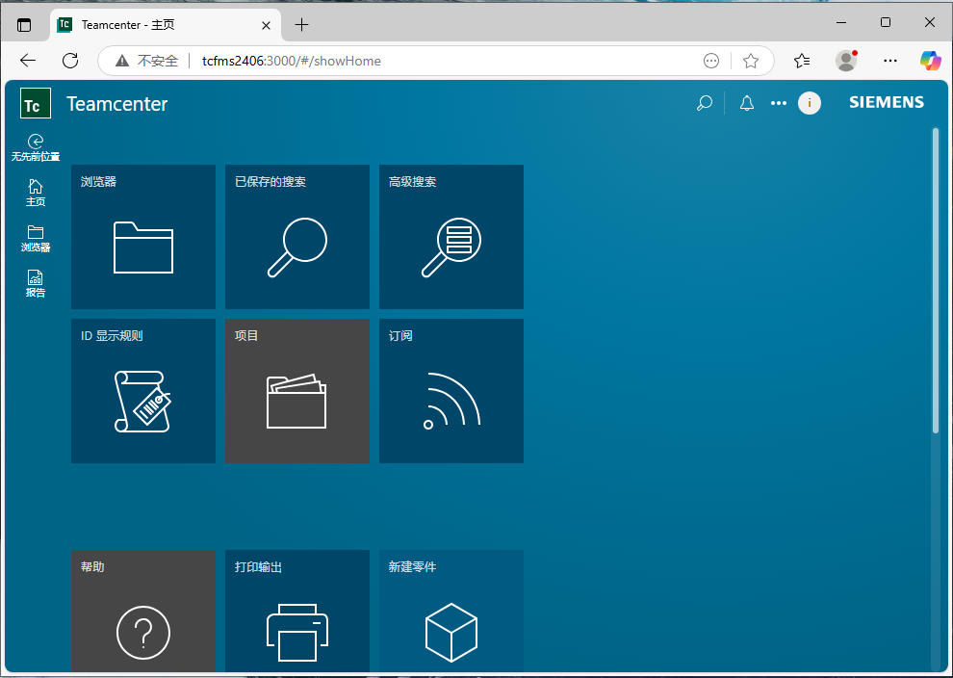Viewport: 953px width, 678px height.
Task: Open the notifications bell
Action: [747, 103]
